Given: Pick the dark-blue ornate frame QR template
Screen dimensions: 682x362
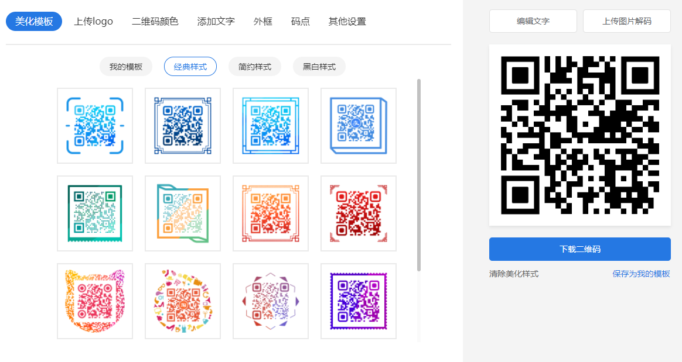Looking at the screenshot, I should pyautogui.click(x=183, y=126).
